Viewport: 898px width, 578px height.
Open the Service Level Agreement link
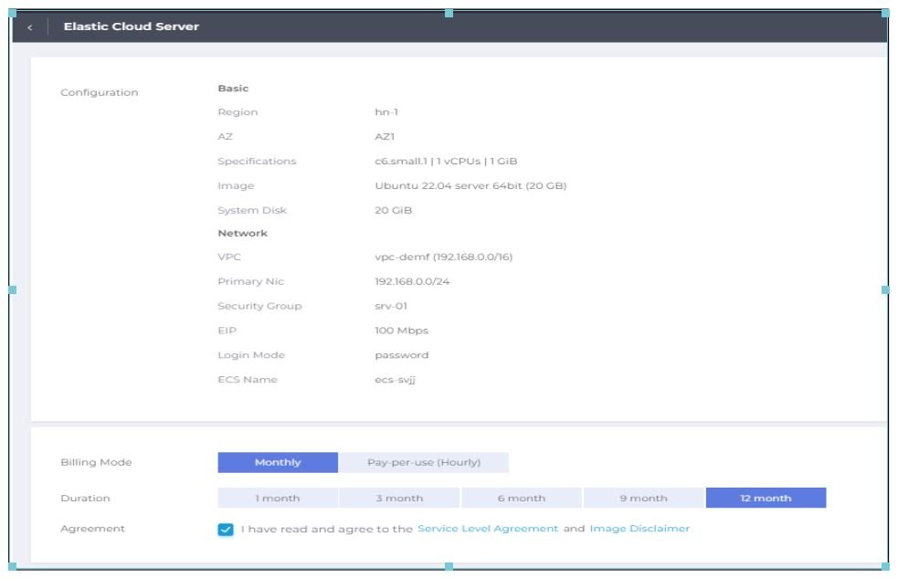click(x=487, y=529)
